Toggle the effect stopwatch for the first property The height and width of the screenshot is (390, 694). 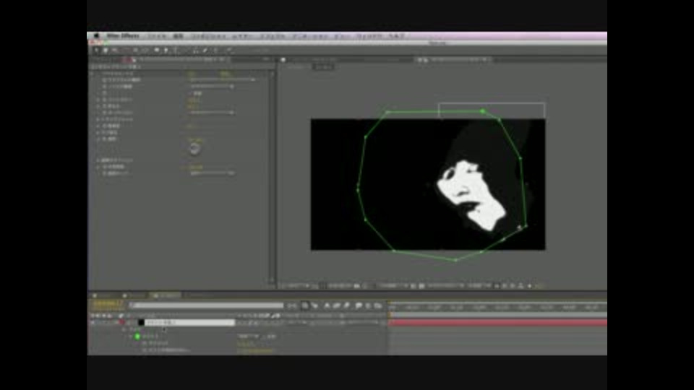(105, 79)
